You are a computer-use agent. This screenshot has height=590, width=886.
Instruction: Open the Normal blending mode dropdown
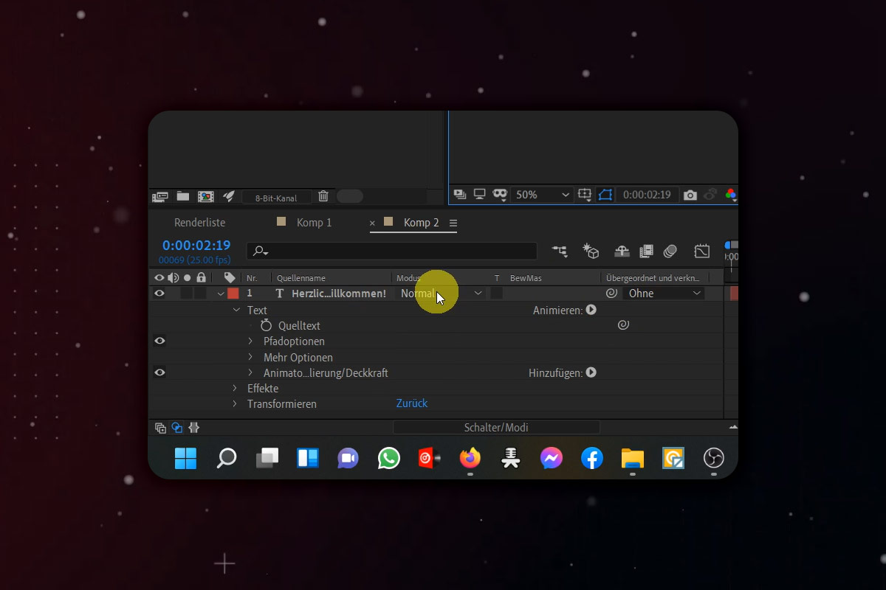[x=442, y=294]
